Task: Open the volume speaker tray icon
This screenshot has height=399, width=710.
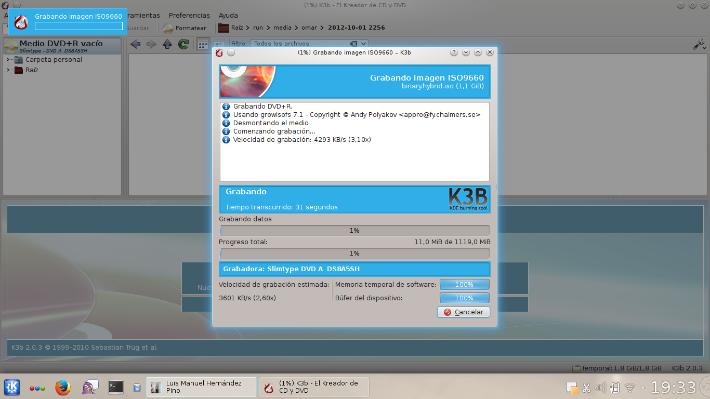Action: 600,388
